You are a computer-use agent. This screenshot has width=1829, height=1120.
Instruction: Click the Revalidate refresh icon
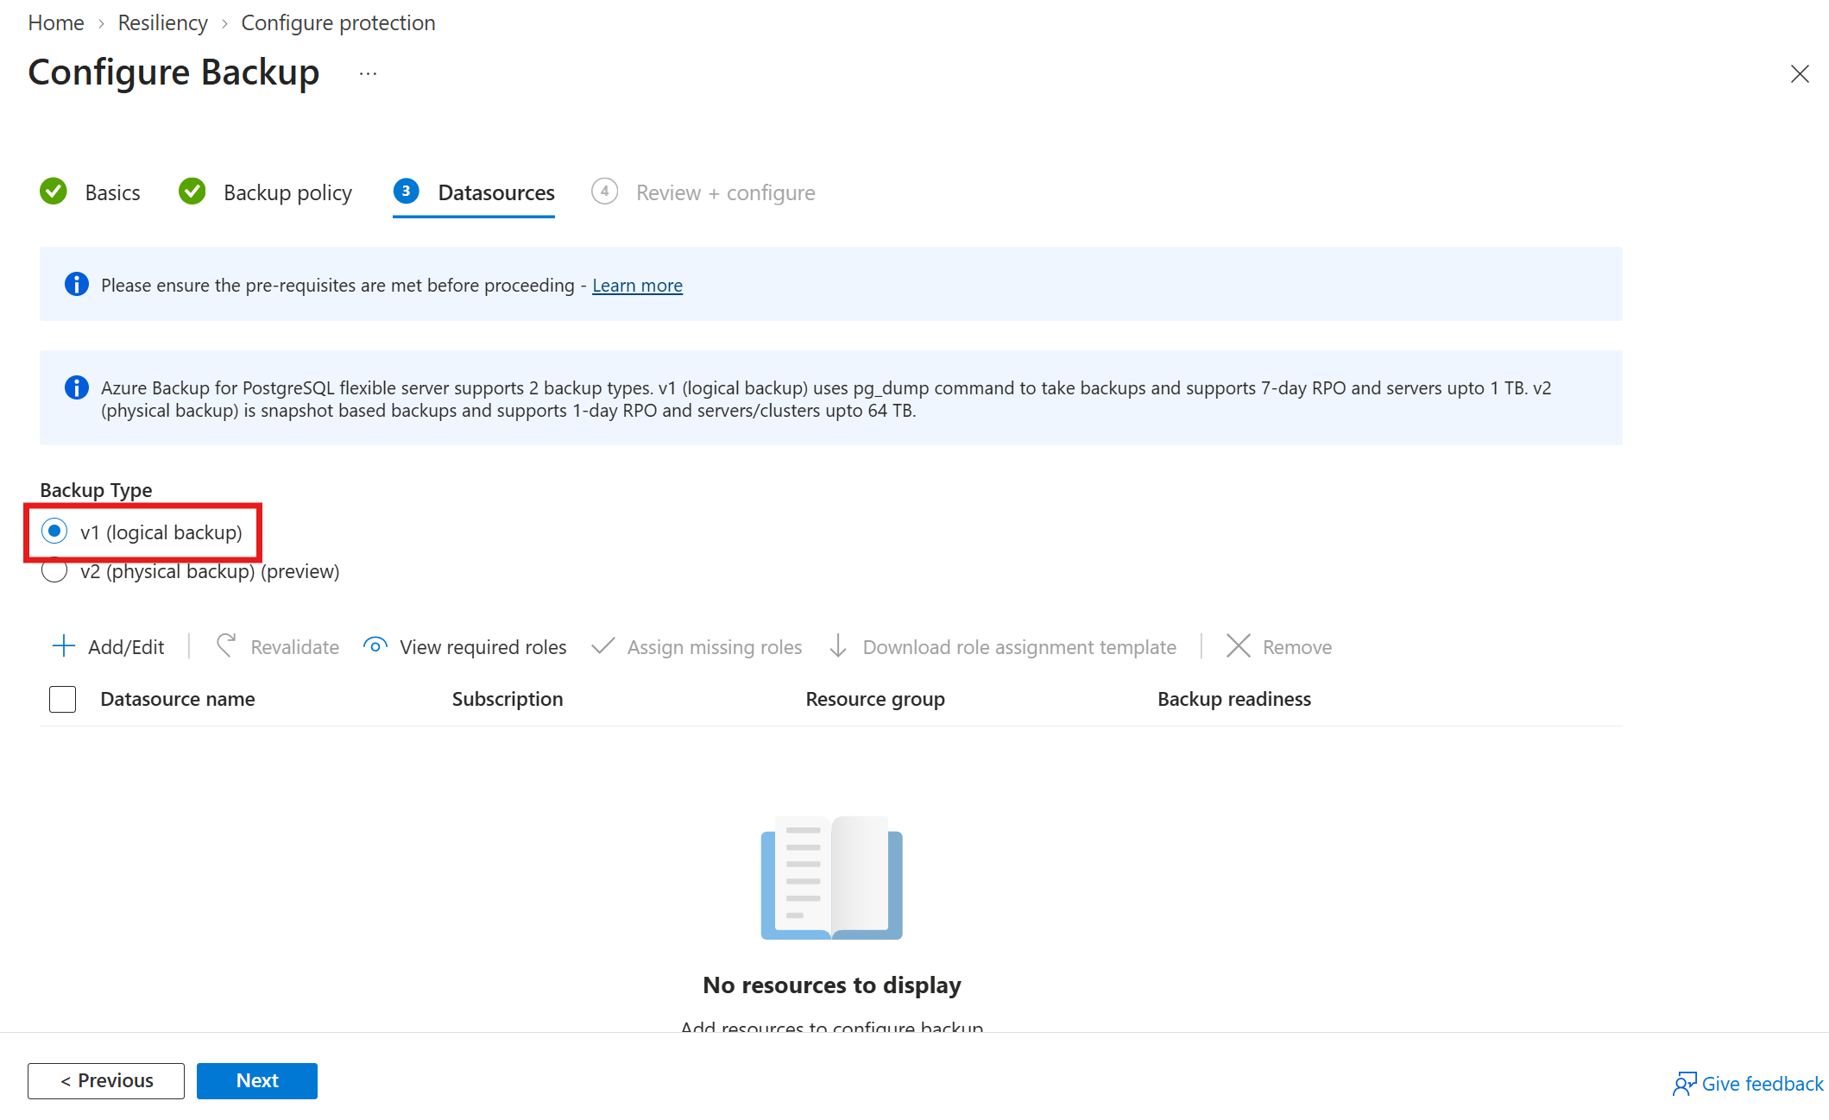[x=226, y=646]
